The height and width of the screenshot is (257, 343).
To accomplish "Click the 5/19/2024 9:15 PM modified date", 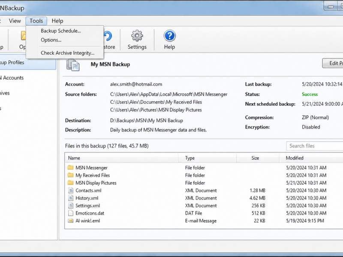I will pos(305,221).
